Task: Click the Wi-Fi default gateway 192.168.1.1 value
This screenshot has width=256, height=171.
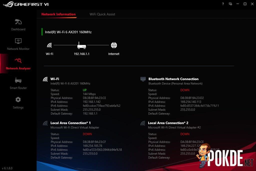Action: [x=90, y=113]
